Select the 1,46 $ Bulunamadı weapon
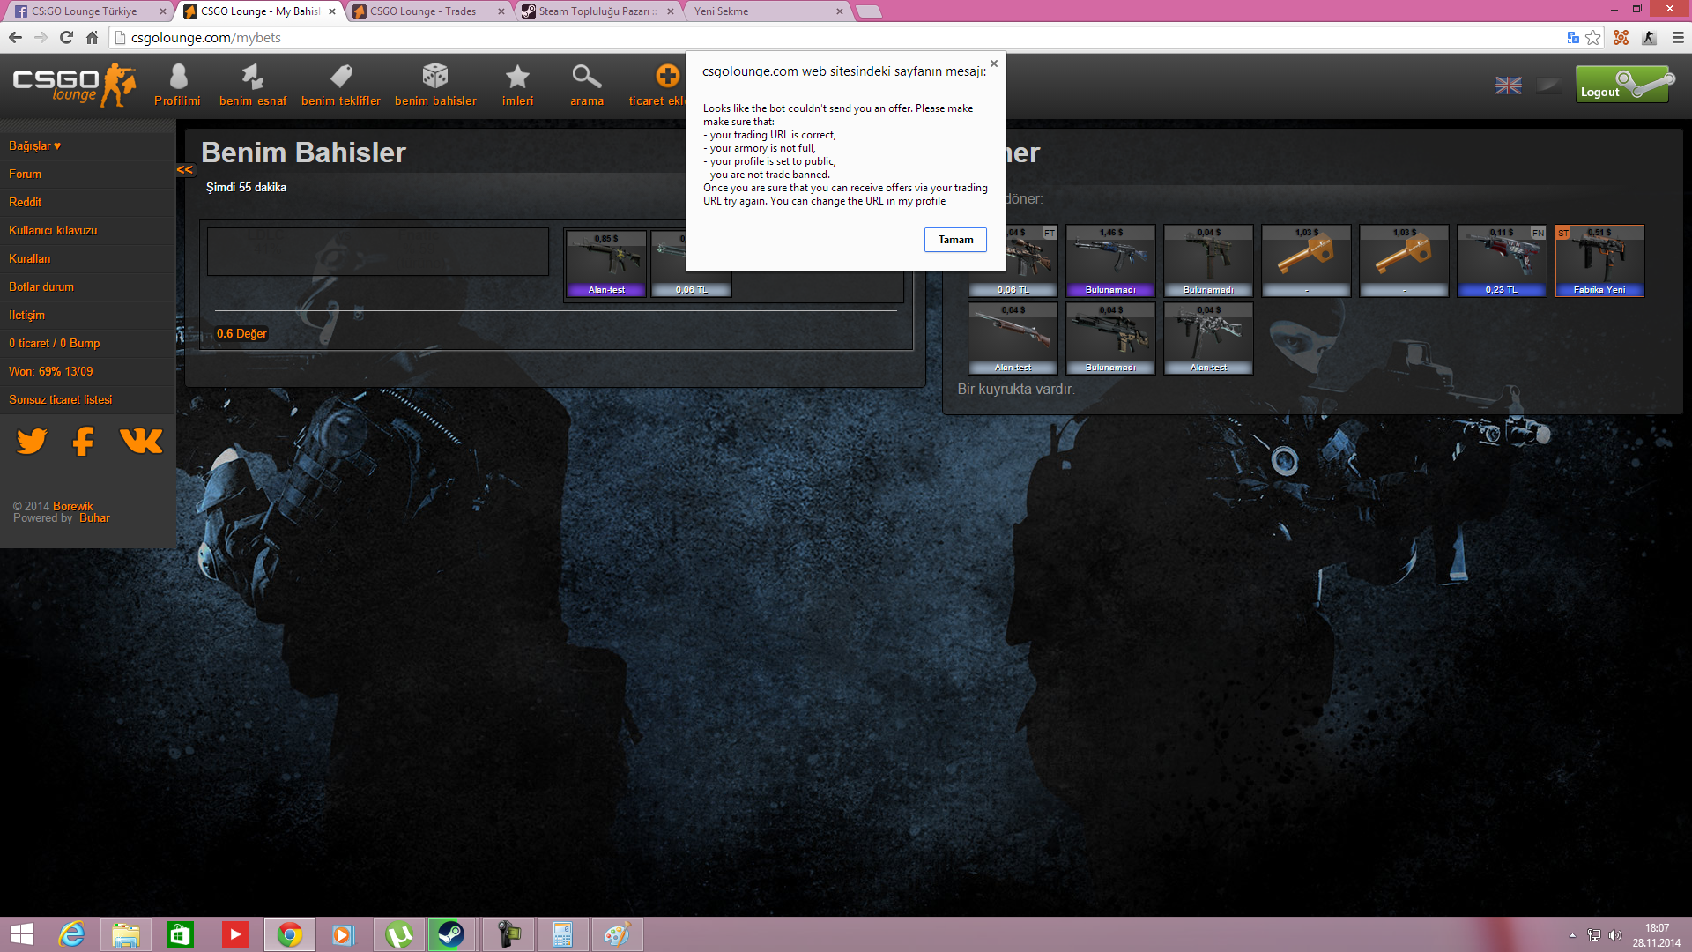The width and height of the screenshot is (1692, 952). coord(1110,261)
